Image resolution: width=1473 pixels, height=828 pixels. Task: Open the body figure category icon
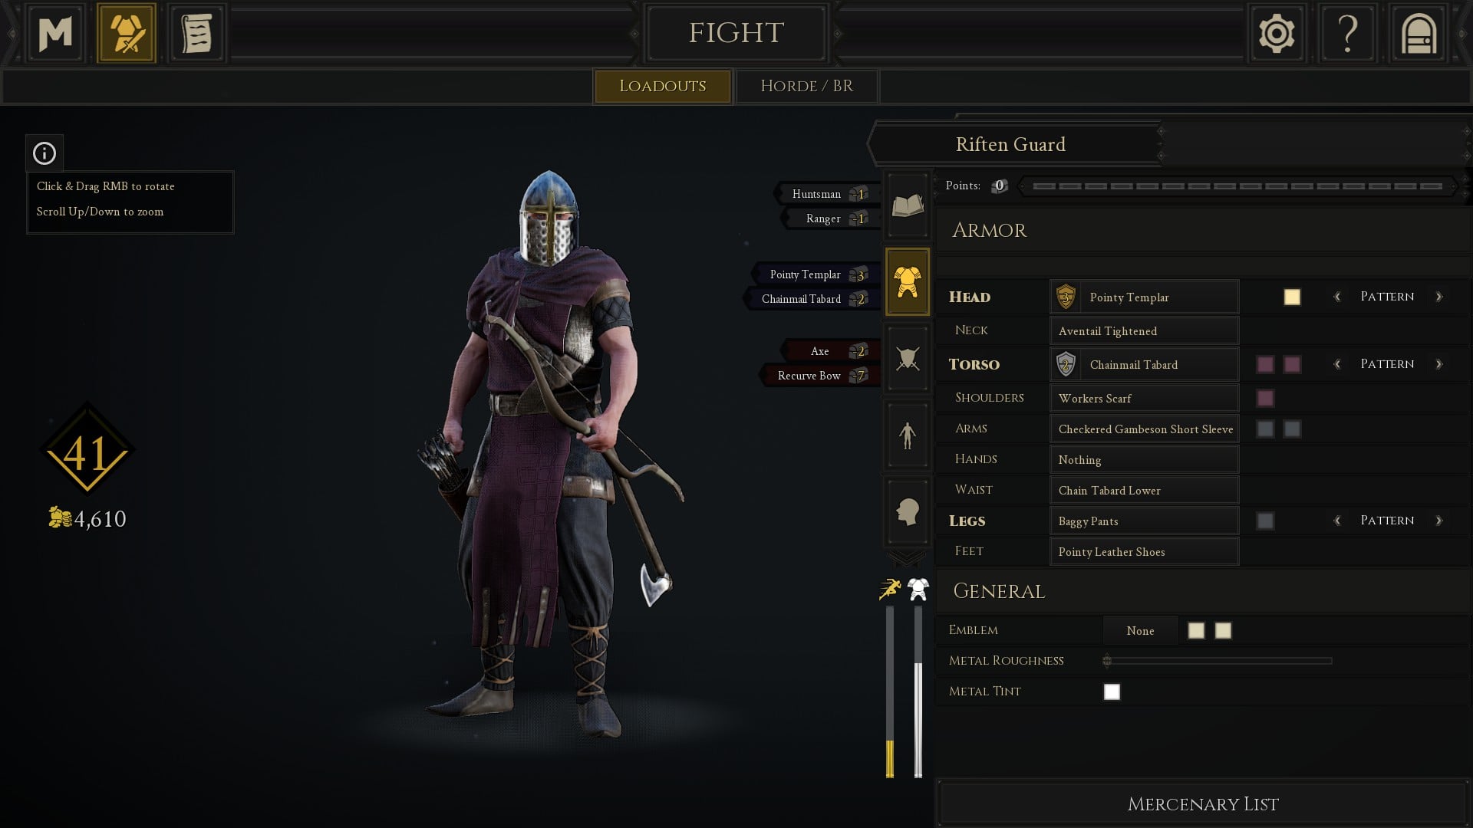[908, 435]
